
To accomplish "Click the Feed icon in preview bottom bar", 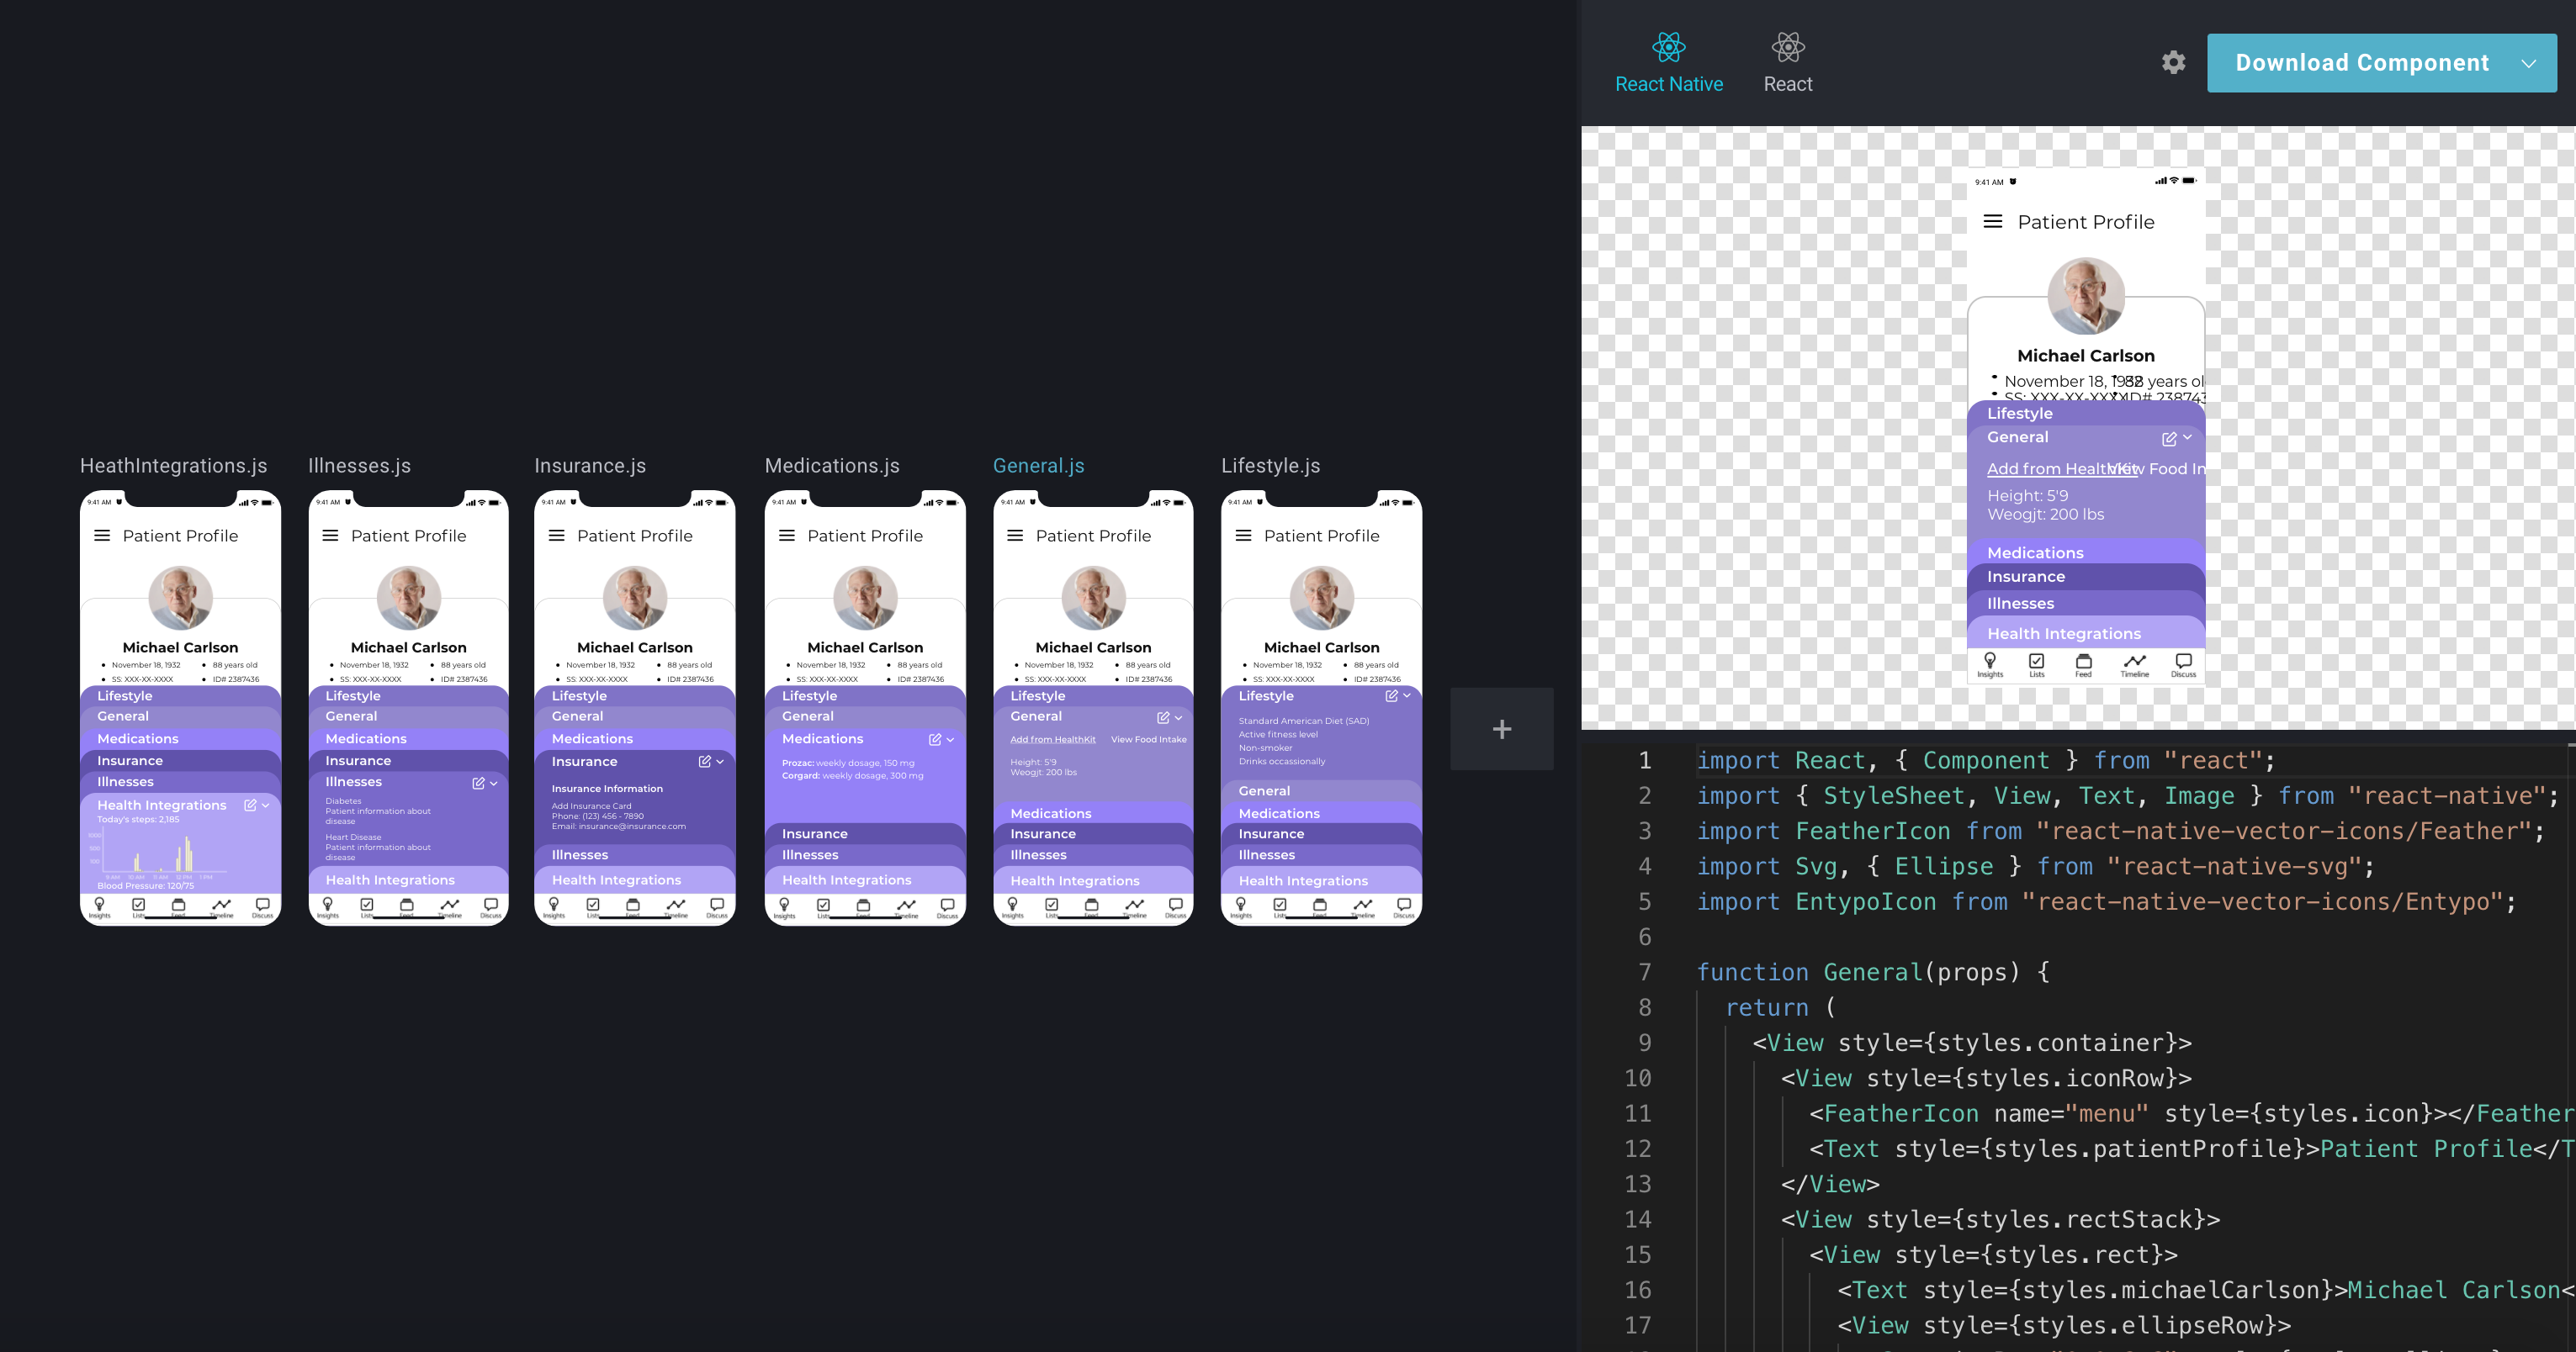I will click(x=2083, y=662).
